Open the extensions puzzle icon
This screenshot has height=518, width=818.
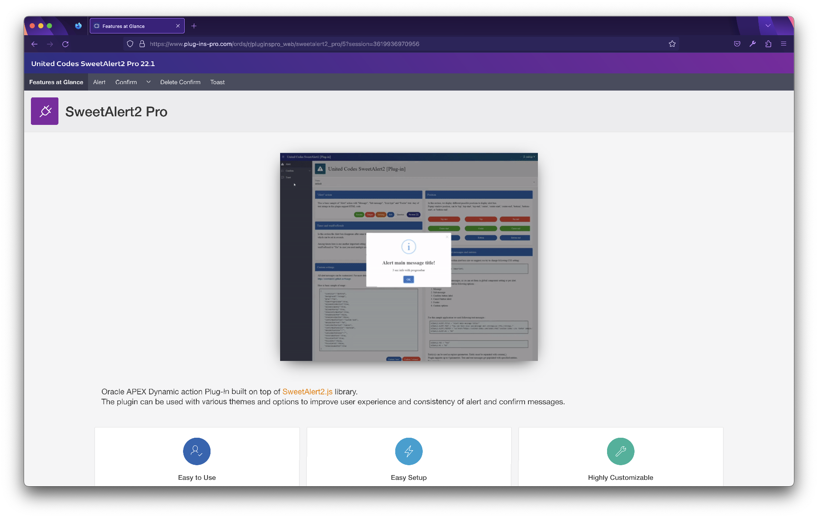(768, 44)
